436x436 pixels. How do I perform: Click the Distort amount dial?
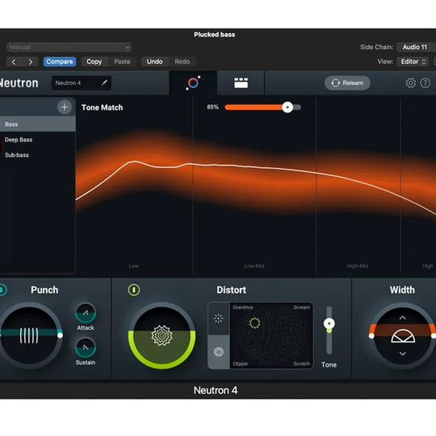click(162, 335)
